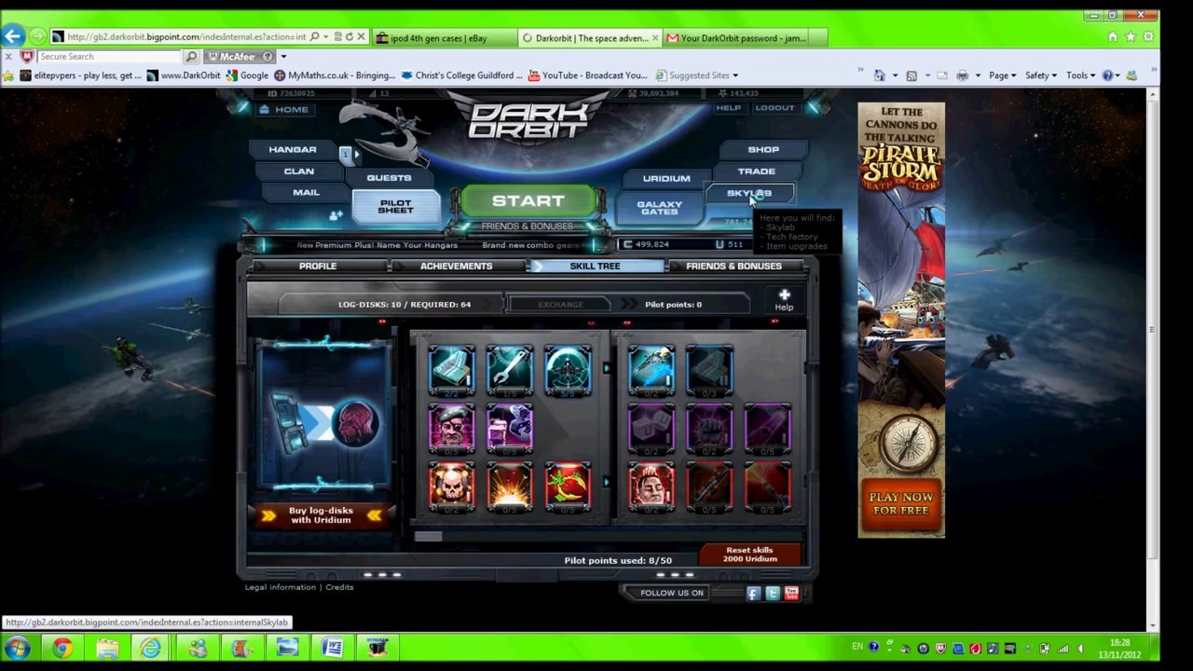Select the purple robot and crate skill
Image resolution: width=1193 pixels, height=671 pixels.
point(509,429)
